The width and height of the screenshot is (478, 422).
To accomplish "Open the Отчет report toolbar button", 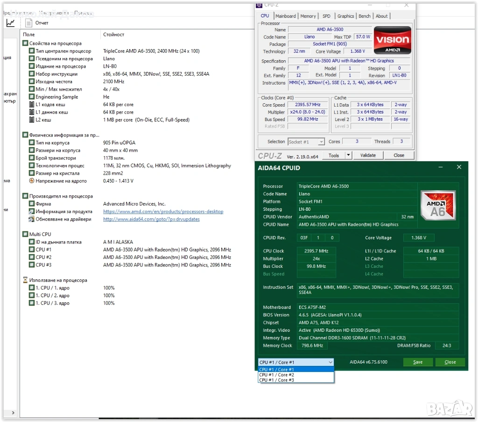I will (36, 23).
